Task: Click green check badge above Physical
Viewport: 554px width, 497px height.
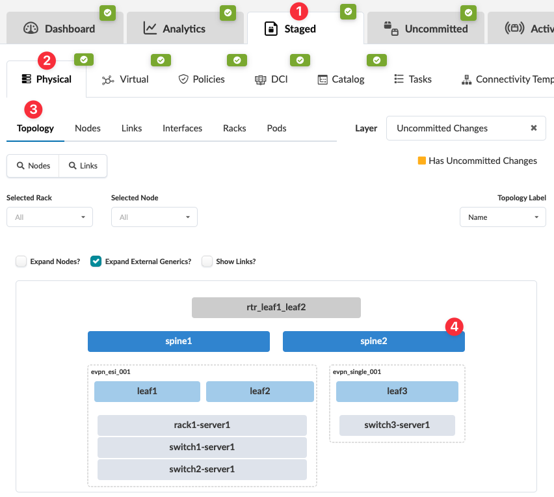Action: (x=84, y=60)
